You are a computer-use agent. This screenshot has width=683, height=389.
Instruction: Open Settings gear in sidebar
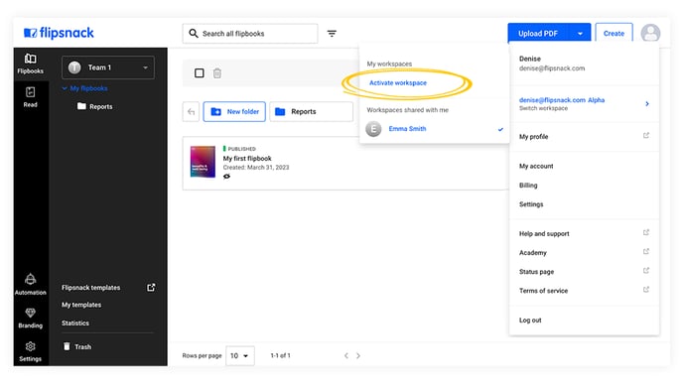[x=30, y=351]
